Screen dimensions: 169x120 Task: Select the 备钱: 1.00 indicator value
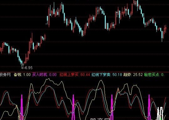tap(22, 75)
